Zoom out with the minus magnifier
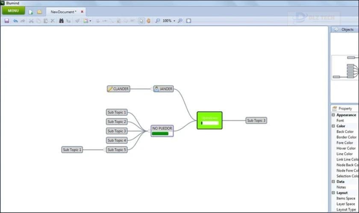Screen dimensions: 359x213 pyautogui.click(x=158, y=21)
